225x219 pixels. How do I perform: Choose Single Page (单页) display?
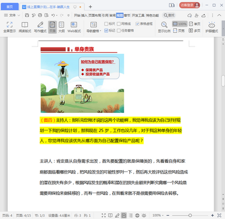[195, 24]
